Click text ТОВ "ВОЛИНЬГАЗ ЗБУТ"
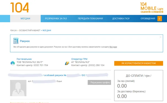 (30, 62)
